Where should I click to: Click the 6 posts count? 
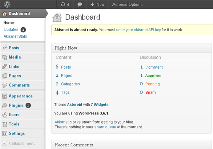(57, 67)
